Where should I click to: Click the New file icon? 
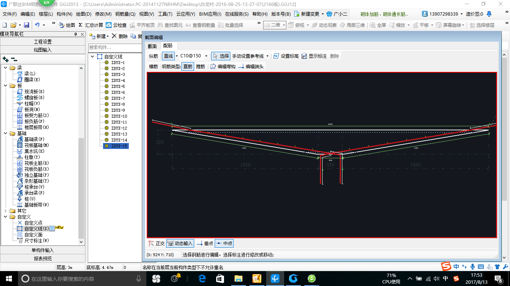click(x=4, y=25)
